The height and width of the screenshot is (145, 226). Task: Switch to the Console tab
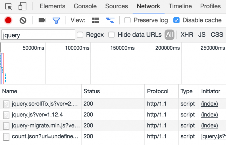pyautogui.click(x=85, y=6)
